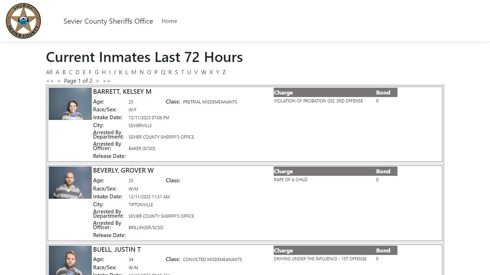Filter inmates by letter Y
The height and width of the screenshot is (275, 490).
click(x=218, y=72)
